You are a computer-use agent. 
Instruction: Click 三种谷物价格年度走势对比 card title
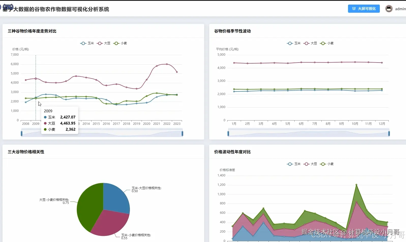click(x=32, y=31)
